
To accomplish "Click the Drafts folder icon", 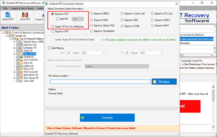I will pos(21,51).
